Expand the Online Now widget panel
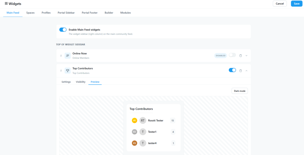This screenshot has width=304, height=155. pyautogui.click(x=246, y=56)
